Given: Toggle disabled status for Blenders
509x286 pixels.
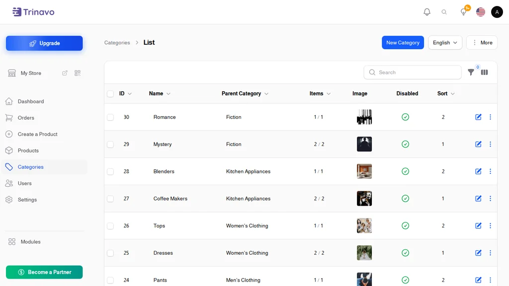Looking at the screenshot, I should [x=405, y=171].
